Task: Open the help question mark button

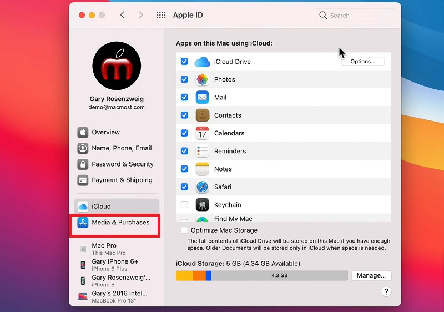Action: click(387, 291)
